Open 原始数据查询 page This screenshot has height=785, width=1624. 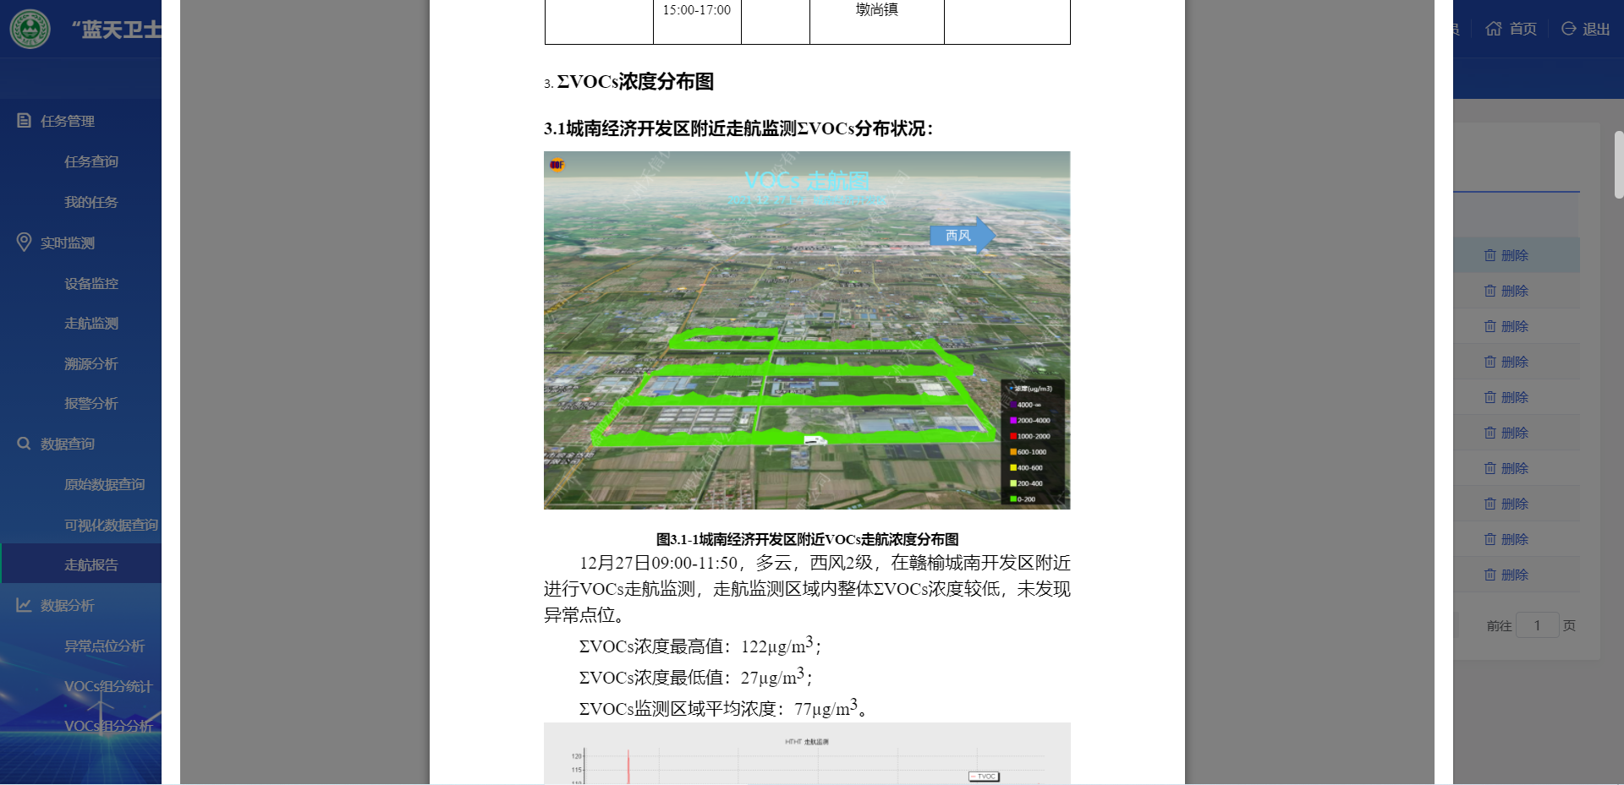tap(105, 484)
